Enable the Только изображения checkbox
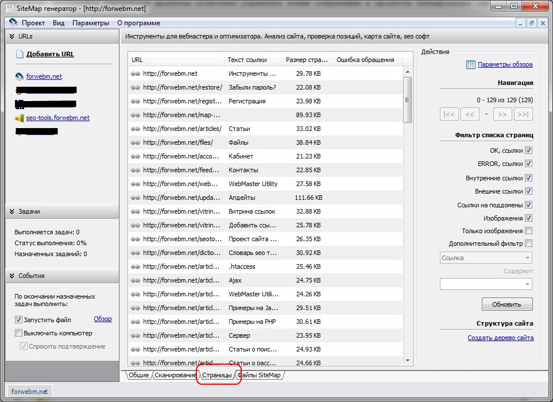The width and height of the screenshot is (553, 402). 528,231
